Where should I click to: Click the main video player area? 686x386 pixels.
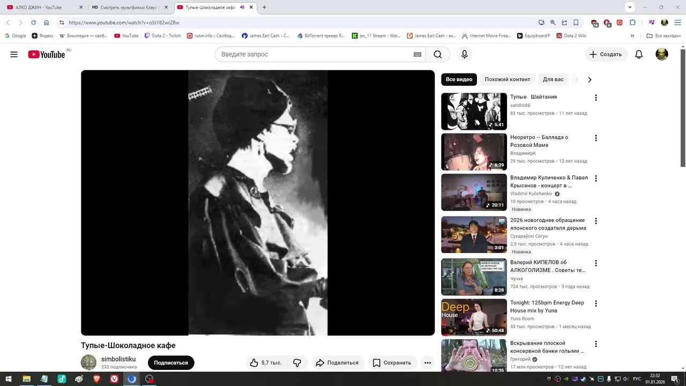click(258, 203)
